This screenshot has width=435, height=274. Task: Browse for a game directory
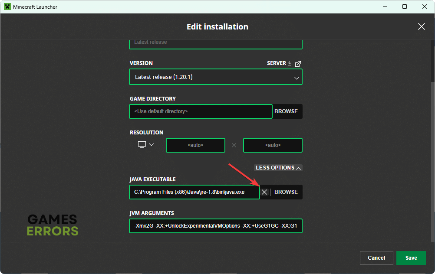click(x=286, y=111)
